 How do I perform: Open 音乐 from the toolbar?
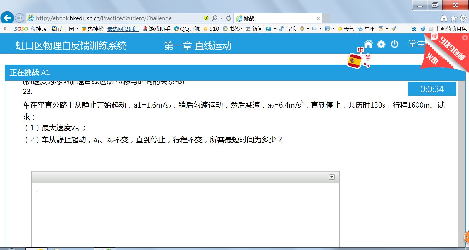pos(287,29)
